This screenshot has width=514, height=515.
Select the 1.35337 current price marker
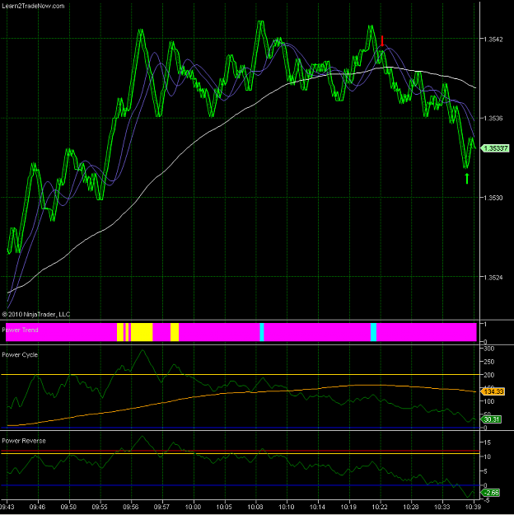pyautogui.click(x=495, y=148)
